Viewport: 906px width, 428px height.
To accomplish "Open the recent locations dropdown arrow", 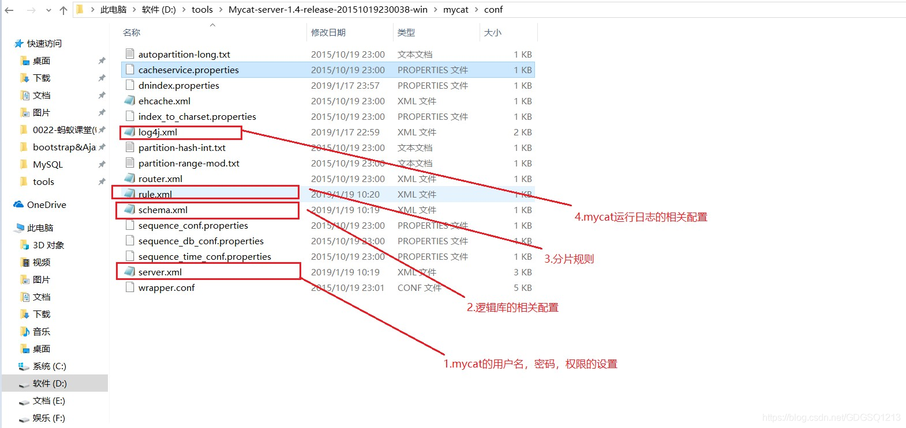I will click(48, 10).
